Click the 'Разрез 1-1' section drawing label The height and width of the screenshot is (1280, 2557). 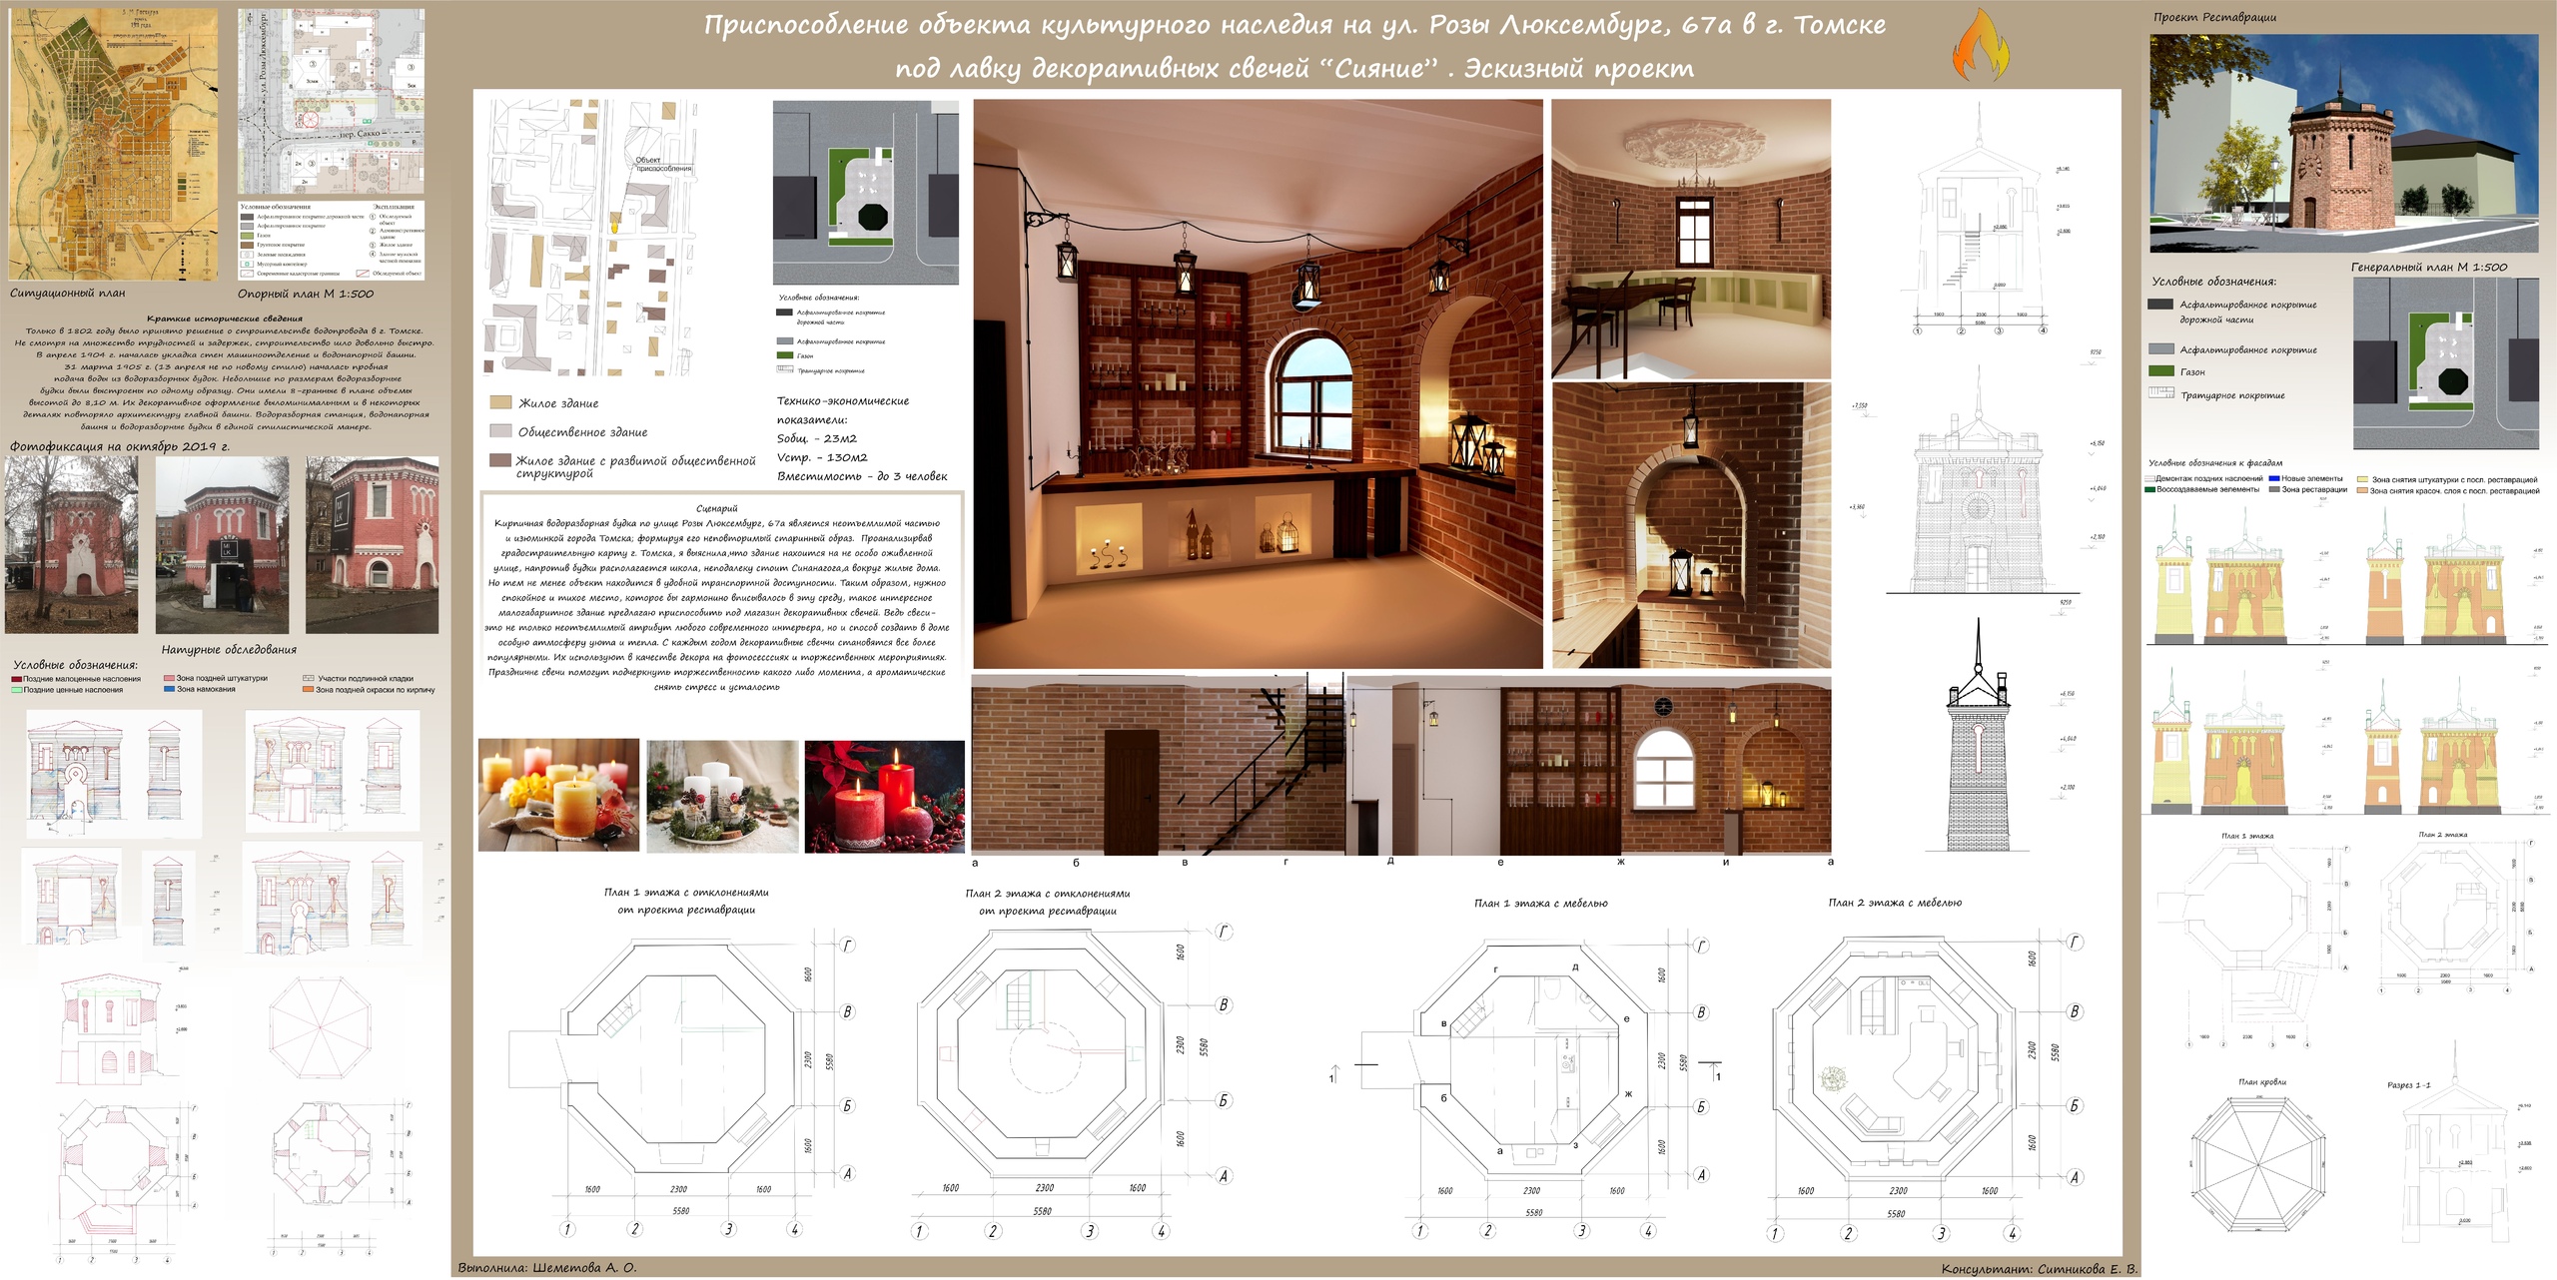pyautogui.click(x=2408, y=1084)
